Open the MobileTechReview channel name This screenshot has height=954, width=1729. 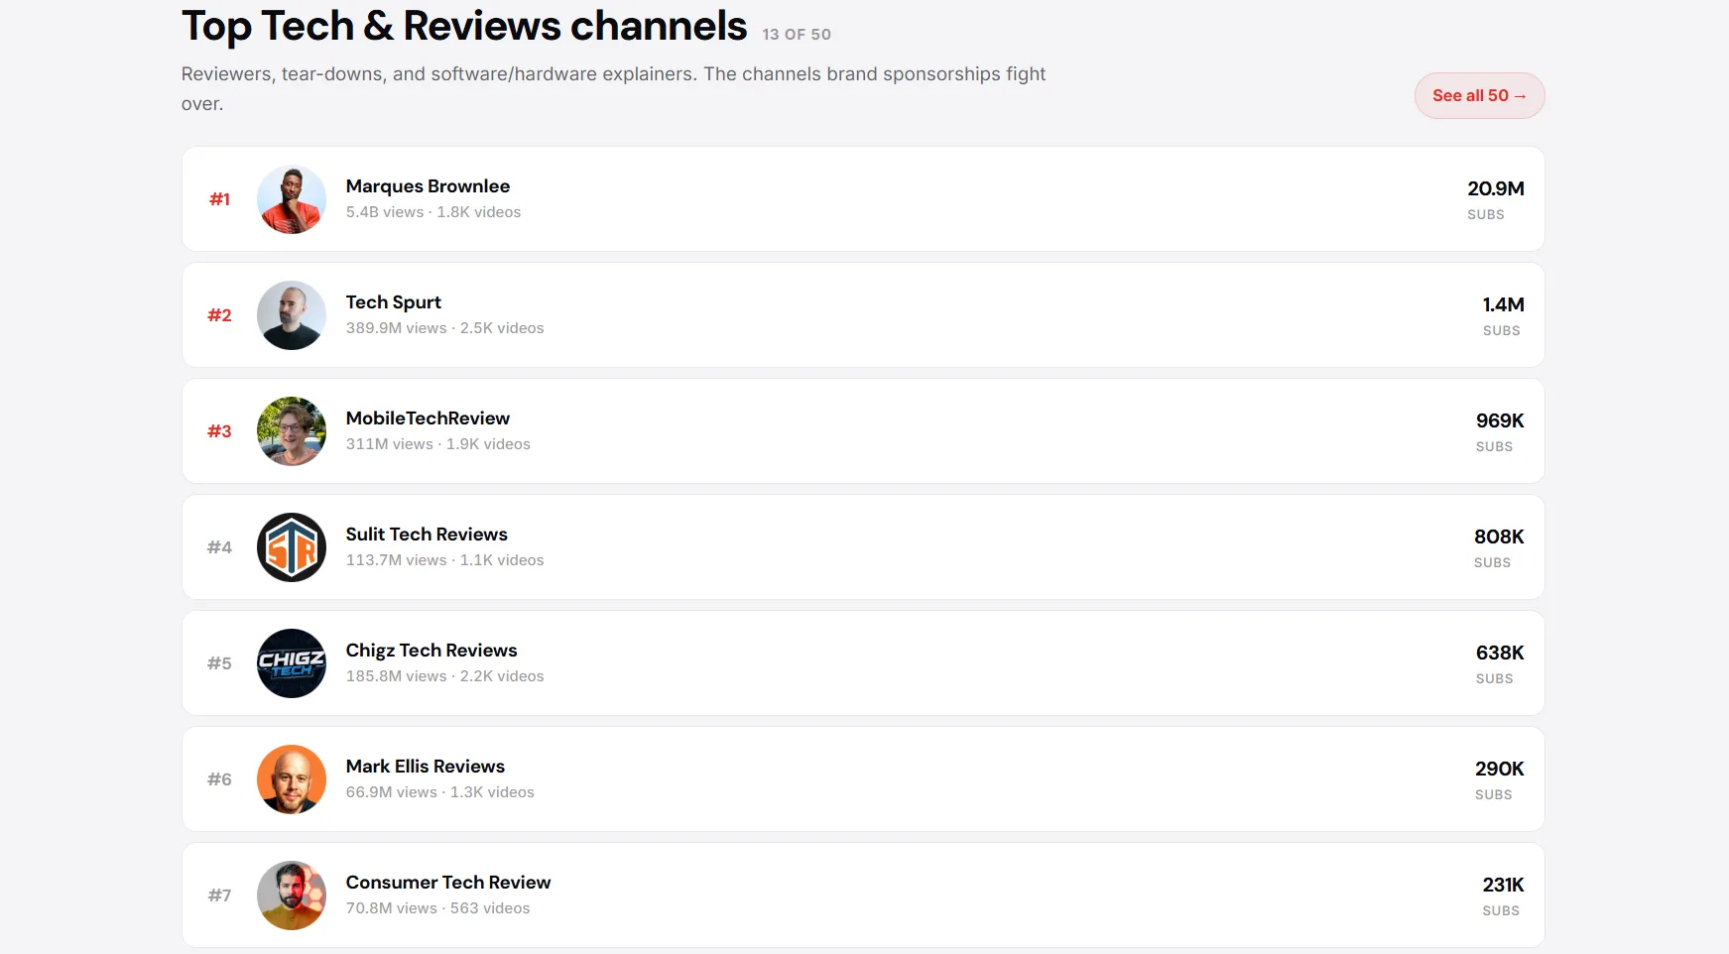[x=428, y=418]
